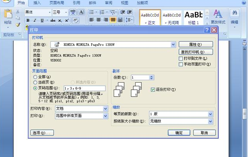Screen dimensions: 248x157
Task: Center text with the alignment icon
Action: pyautogui.click(x=98, y=20)
